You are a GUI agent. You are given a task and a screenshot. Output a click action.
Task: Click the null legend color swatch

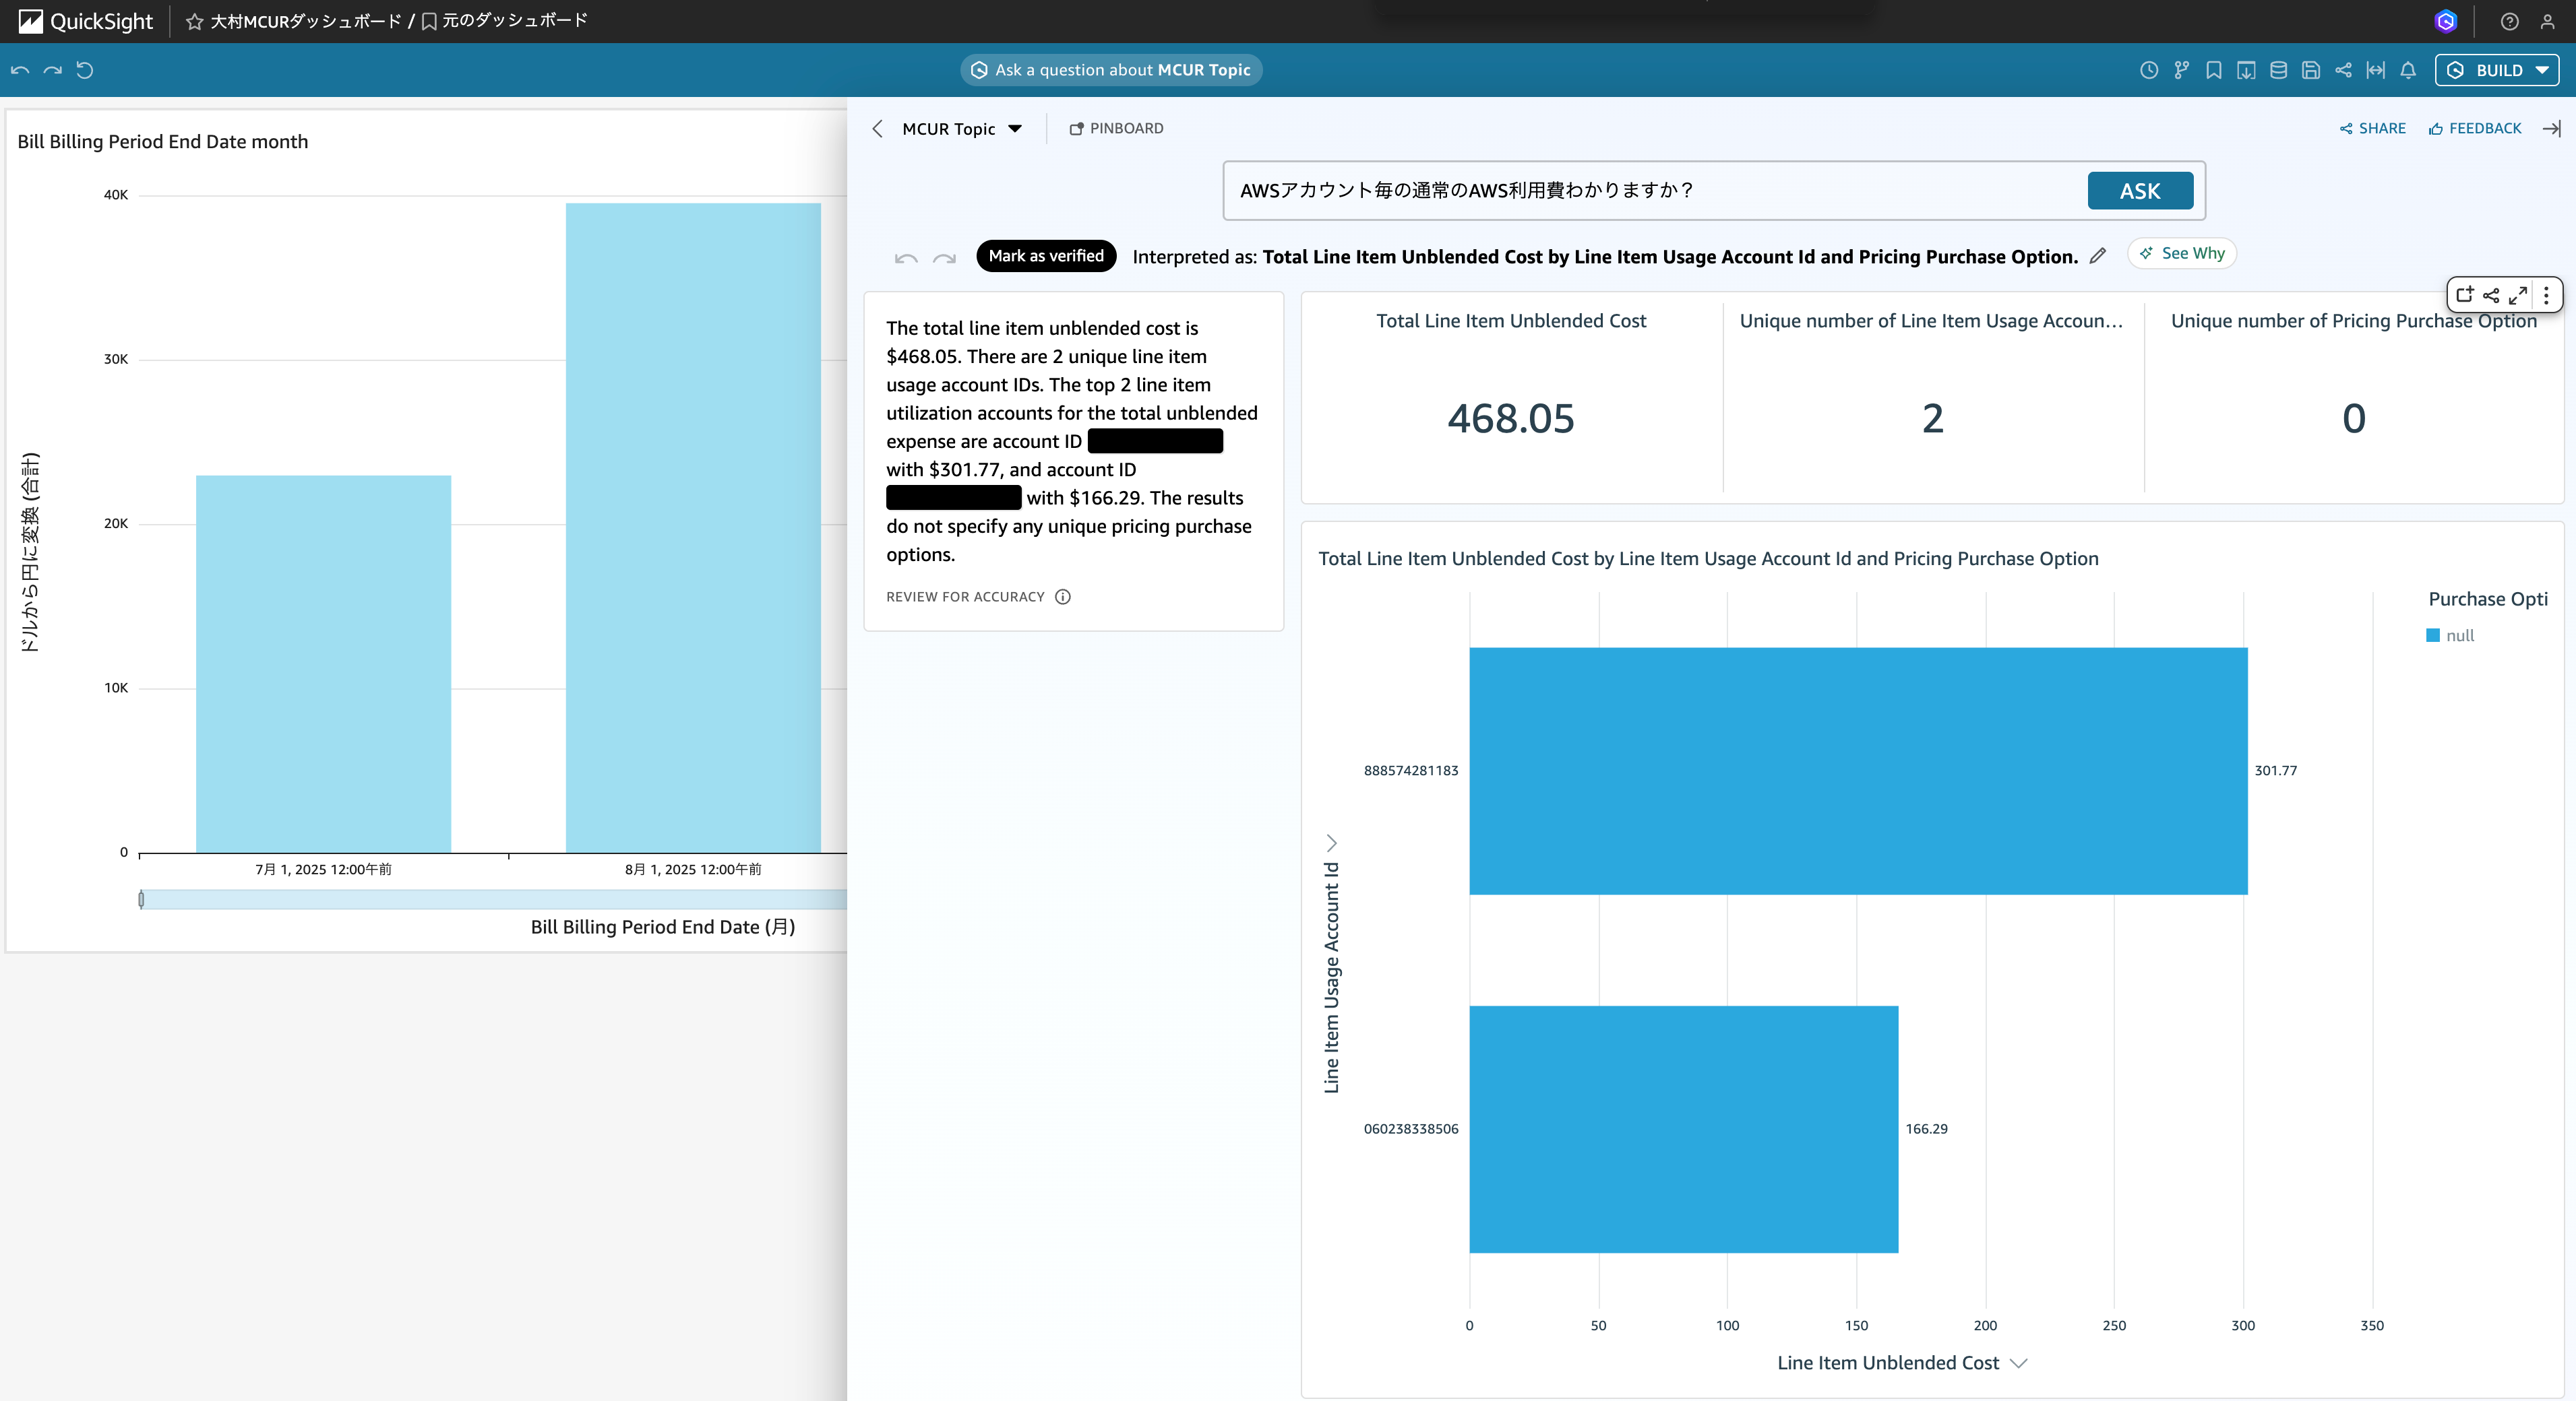click(x=2432, y=636)
